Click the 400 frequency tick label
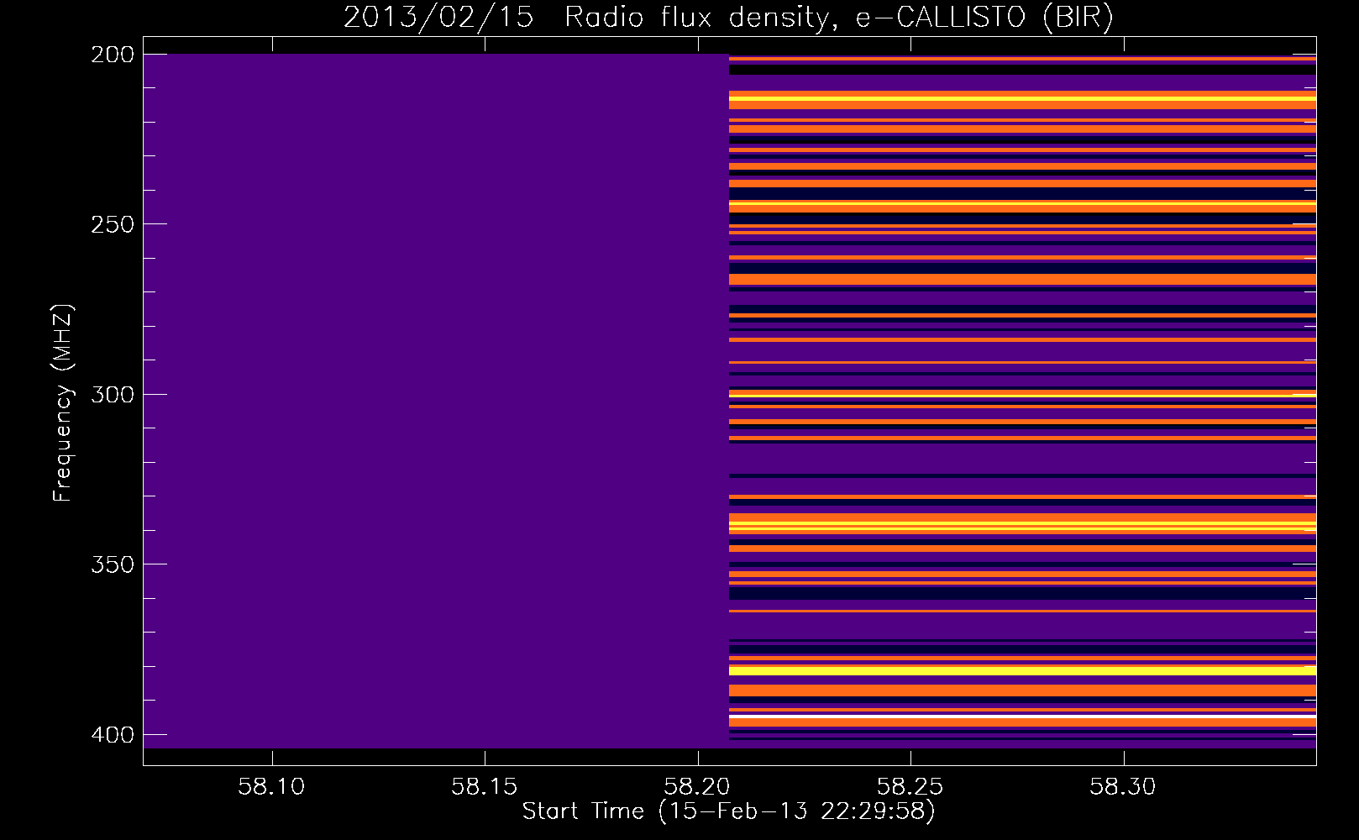 pos(113,735)
